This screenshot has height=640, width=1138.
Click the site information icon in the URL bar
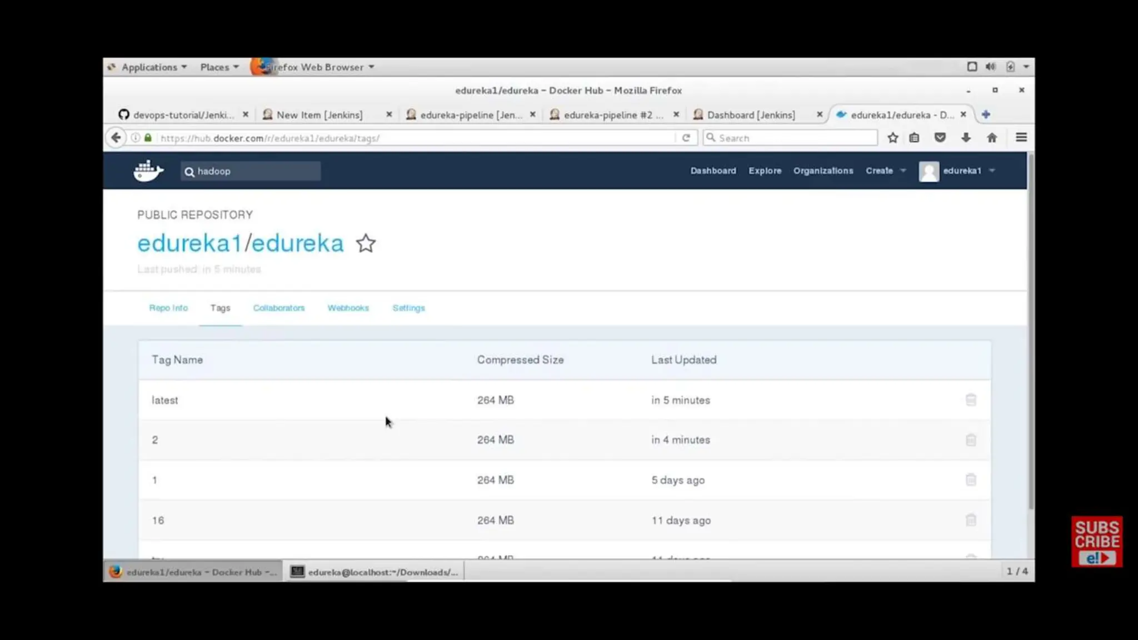(136, 138)
